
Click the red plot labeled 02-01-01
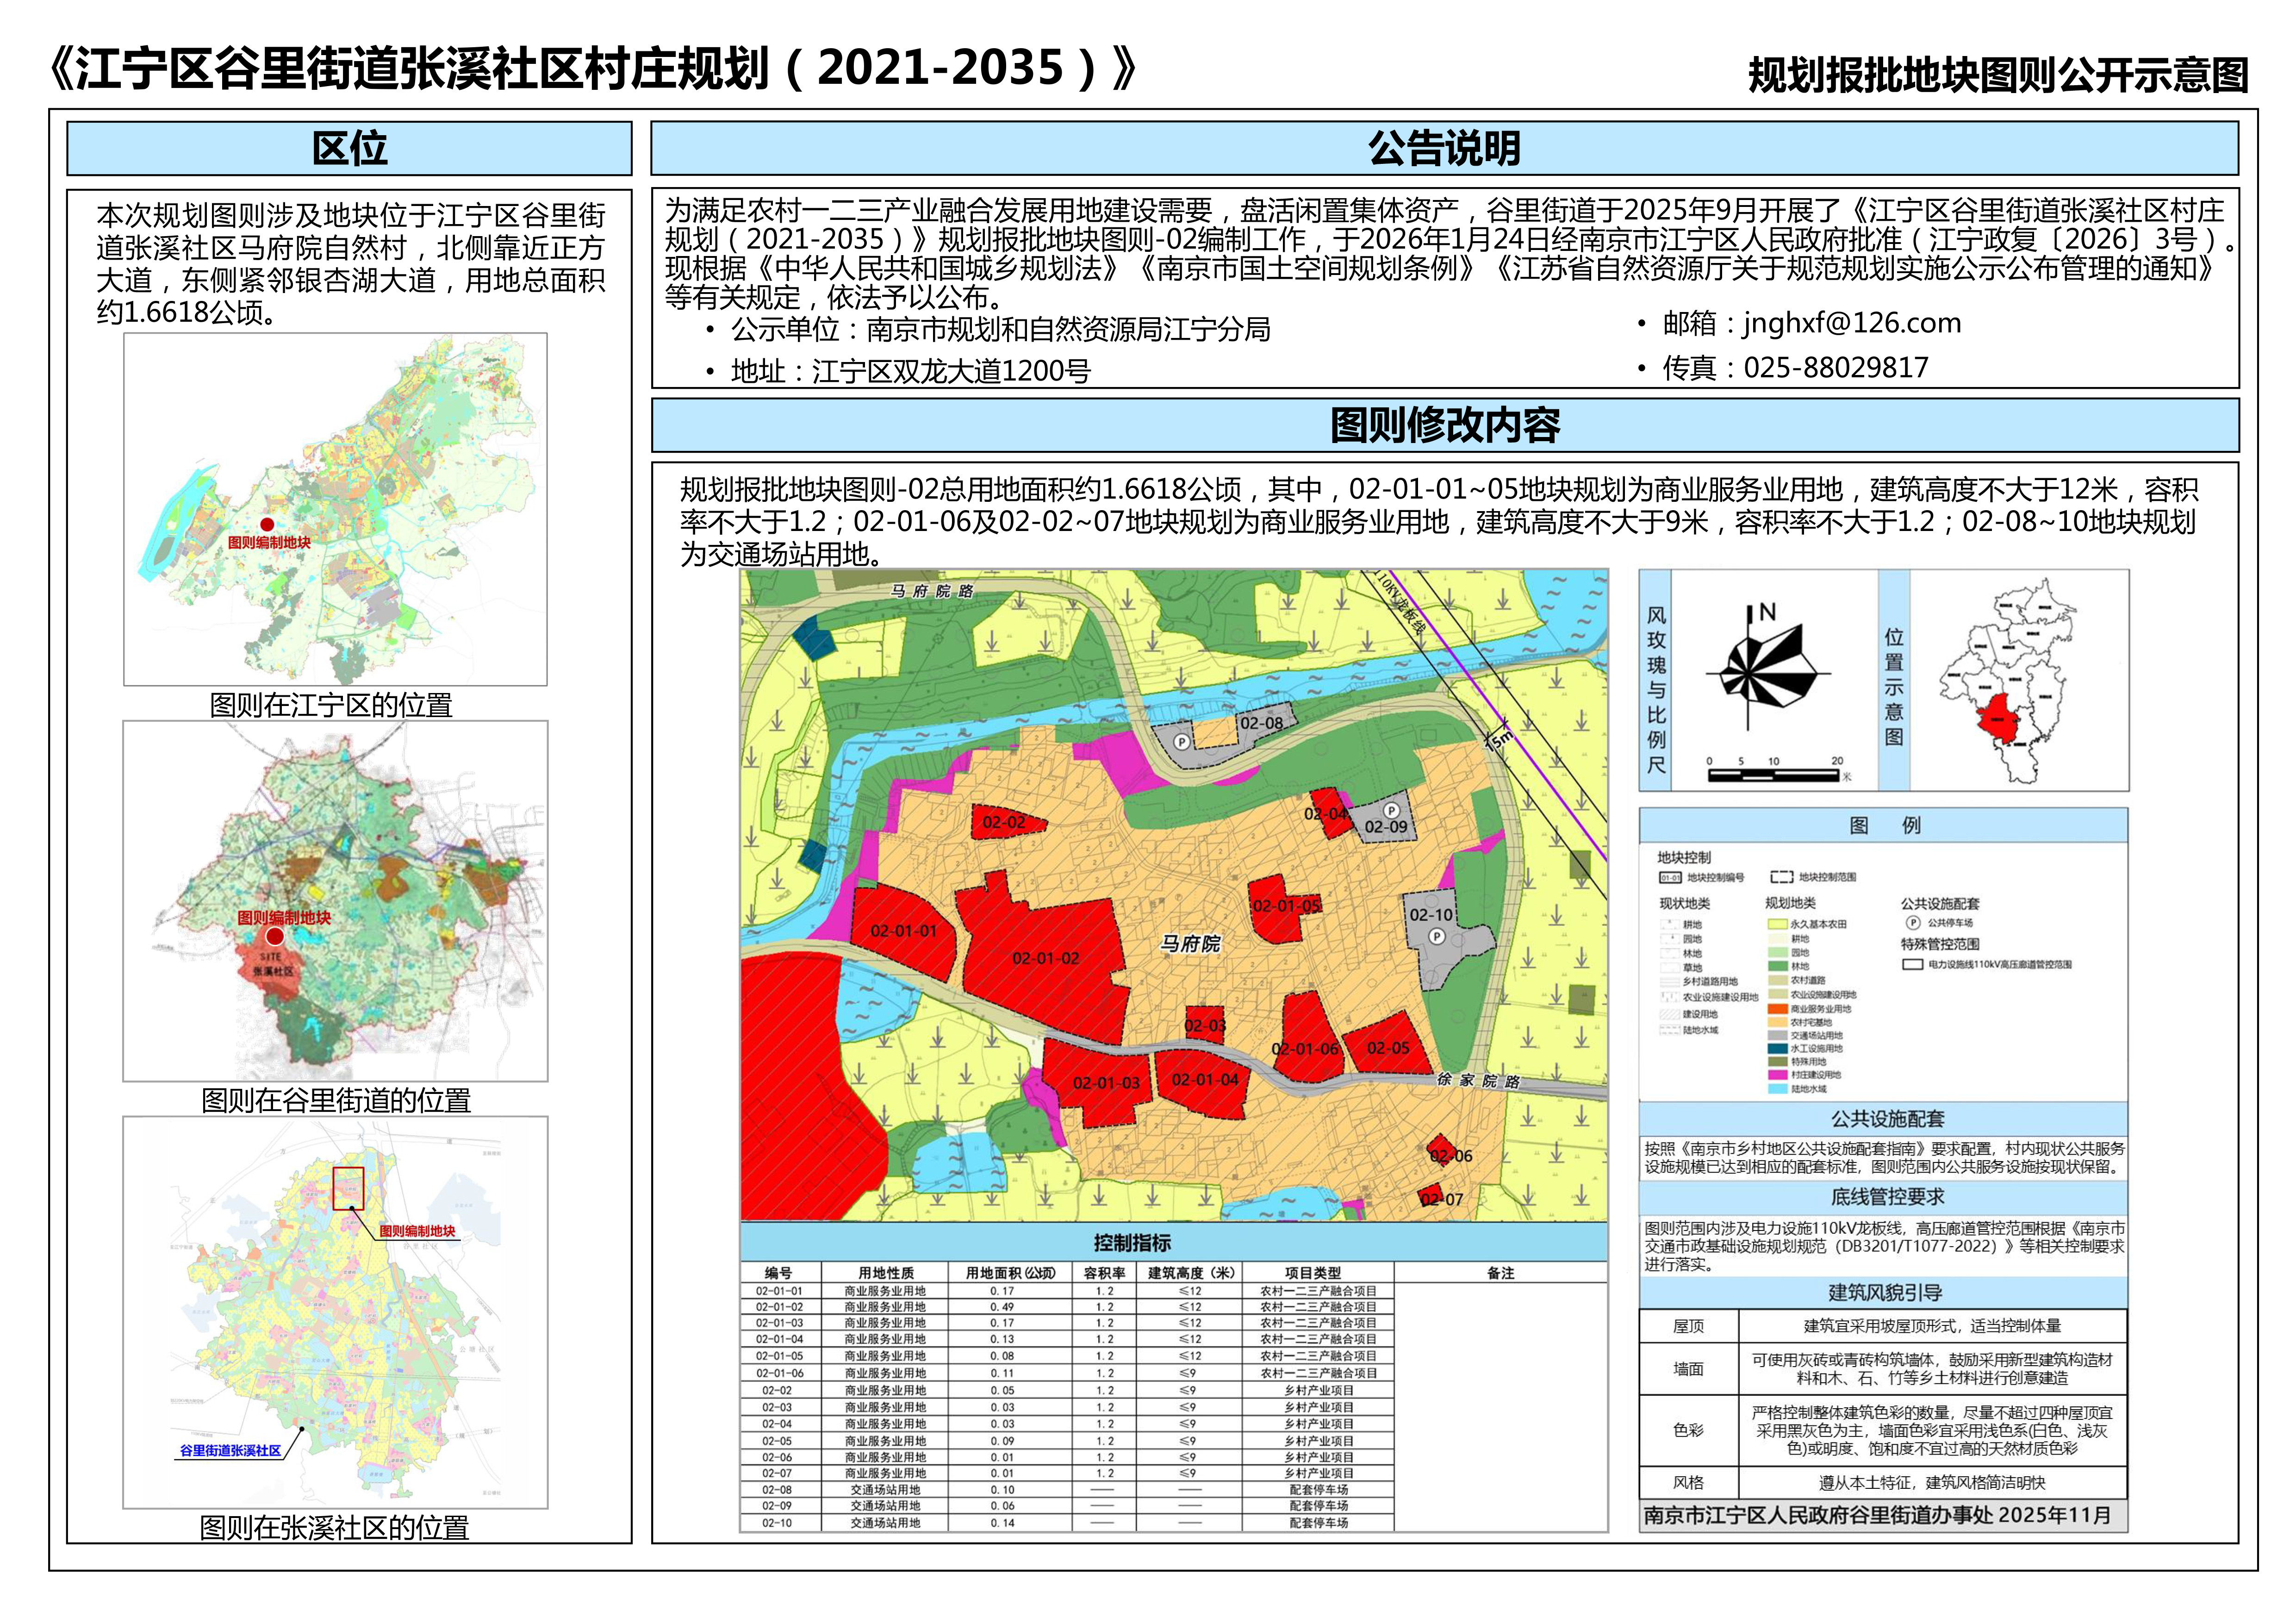903,931
